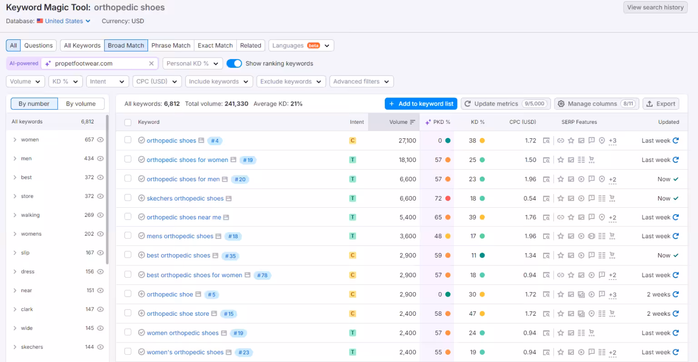Check the box for orthopedic shoes near me
Viewport: 698px width, 362px height.
click(x=128, y=217)
